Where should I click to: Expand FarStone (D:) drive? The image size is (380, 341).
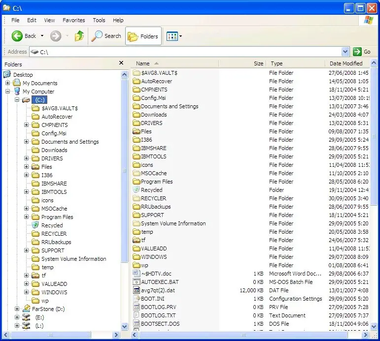coord(17,309)
